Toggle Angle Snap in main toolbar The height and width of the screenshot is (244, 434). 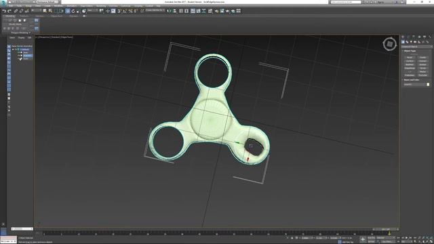pyautogui.click(x=124, y=11)
